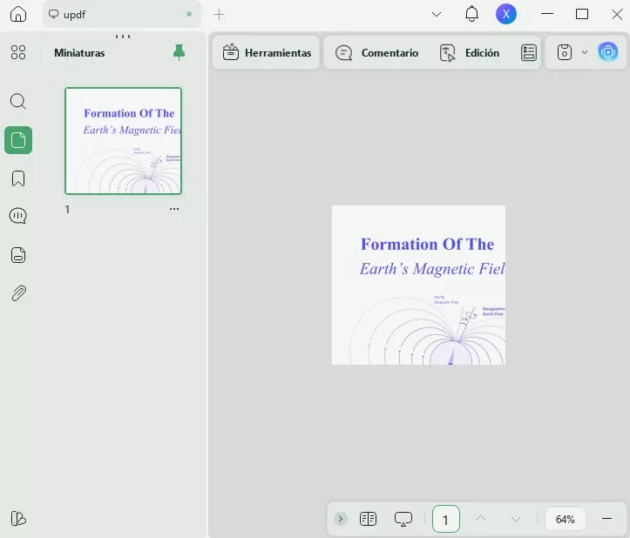Open notifications bell

(471, 15)
